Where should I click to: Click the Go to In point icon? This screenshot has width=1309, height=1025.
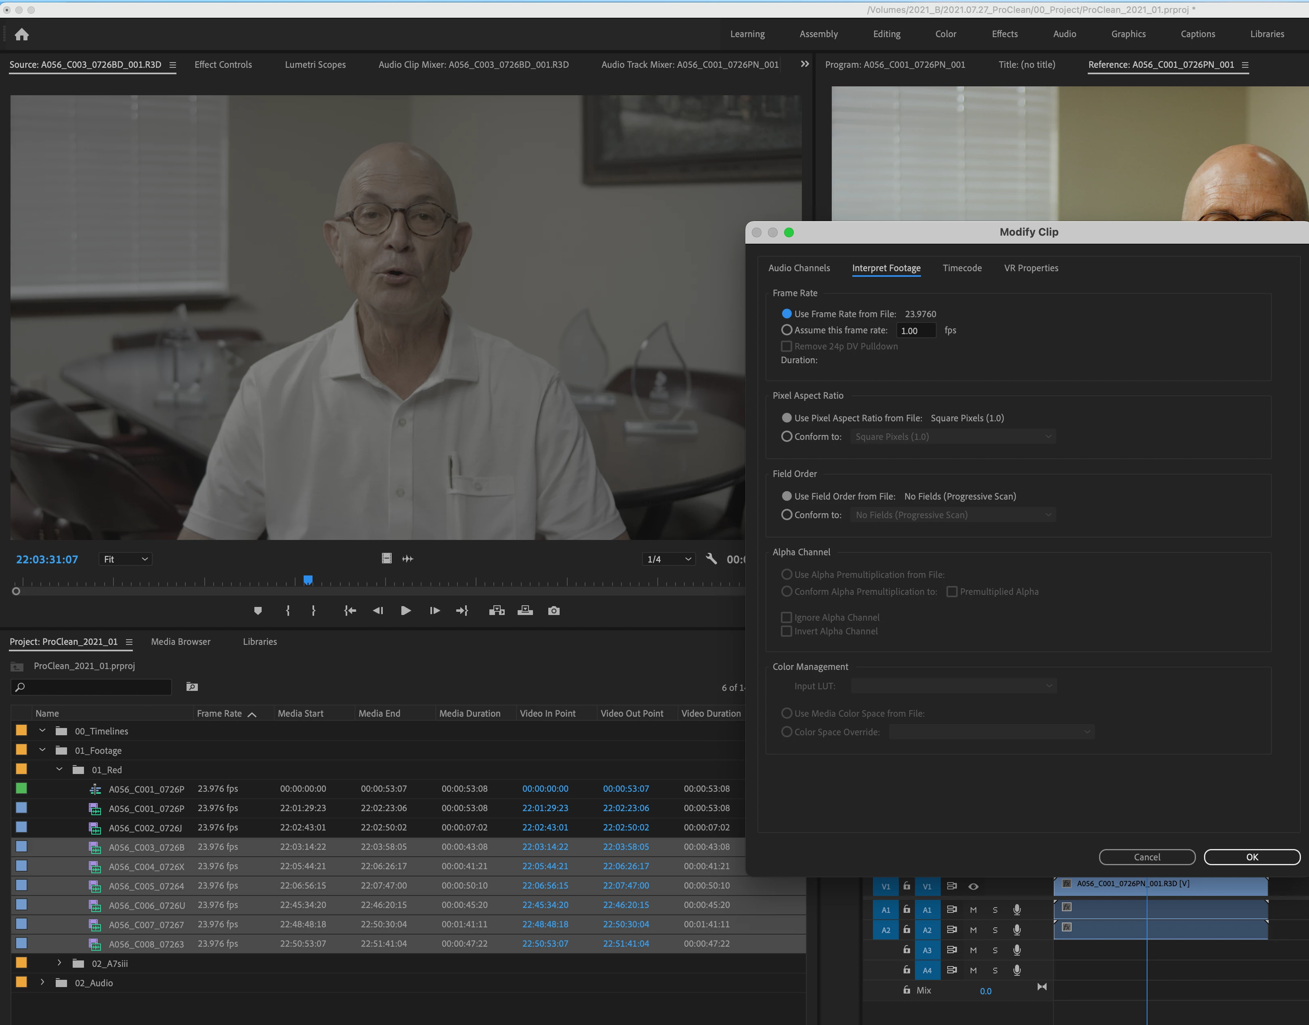coord(350,610)
